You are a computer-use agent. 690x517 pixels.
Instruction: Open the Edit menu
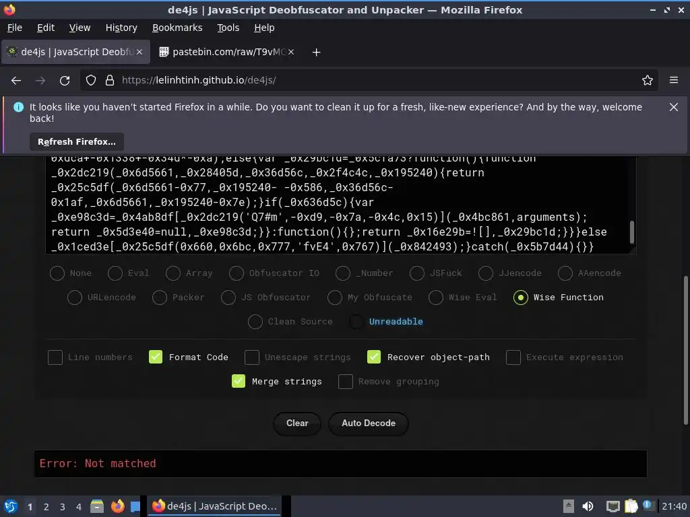pyautogui.click(x=46, y=28)
